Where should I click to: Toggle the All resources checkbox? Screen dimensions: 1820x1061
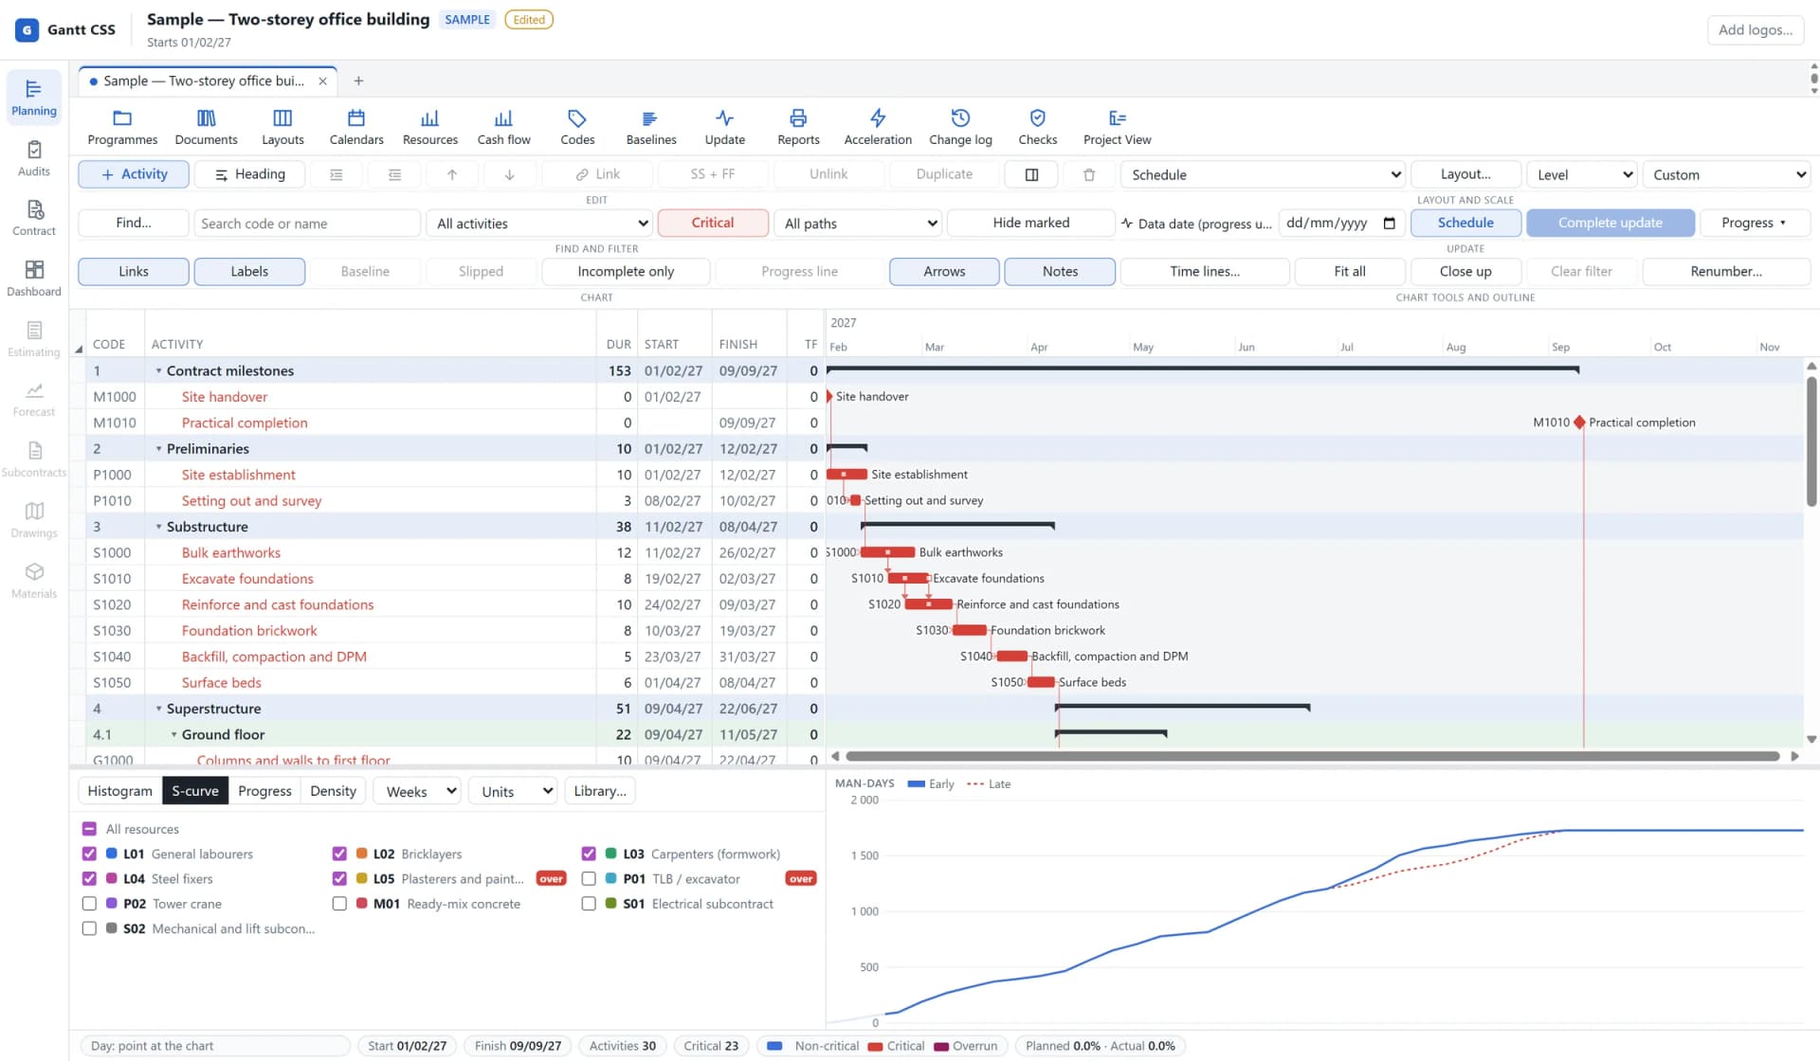coord(89,829)
